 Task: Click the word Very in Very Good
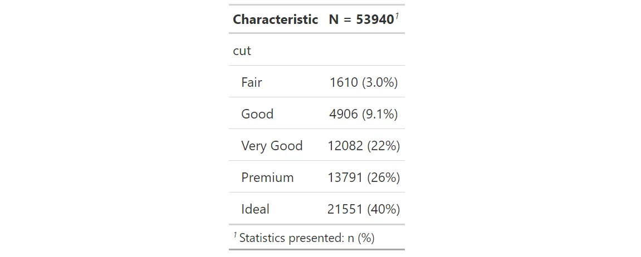click(x=253, y=146)
